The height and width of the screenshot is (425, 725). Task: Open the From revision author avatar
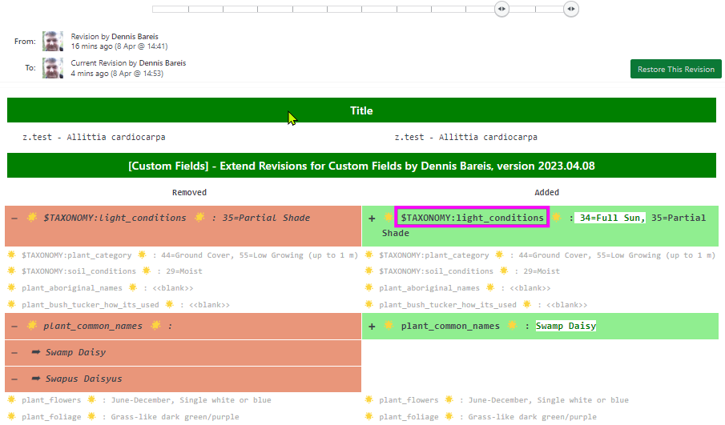(53, 41)
